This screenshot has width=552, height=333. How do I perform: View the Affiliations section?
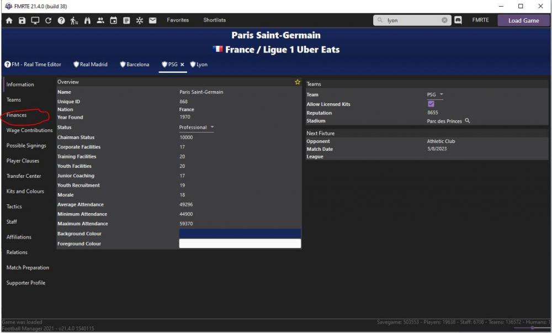[x=19, y=237]
